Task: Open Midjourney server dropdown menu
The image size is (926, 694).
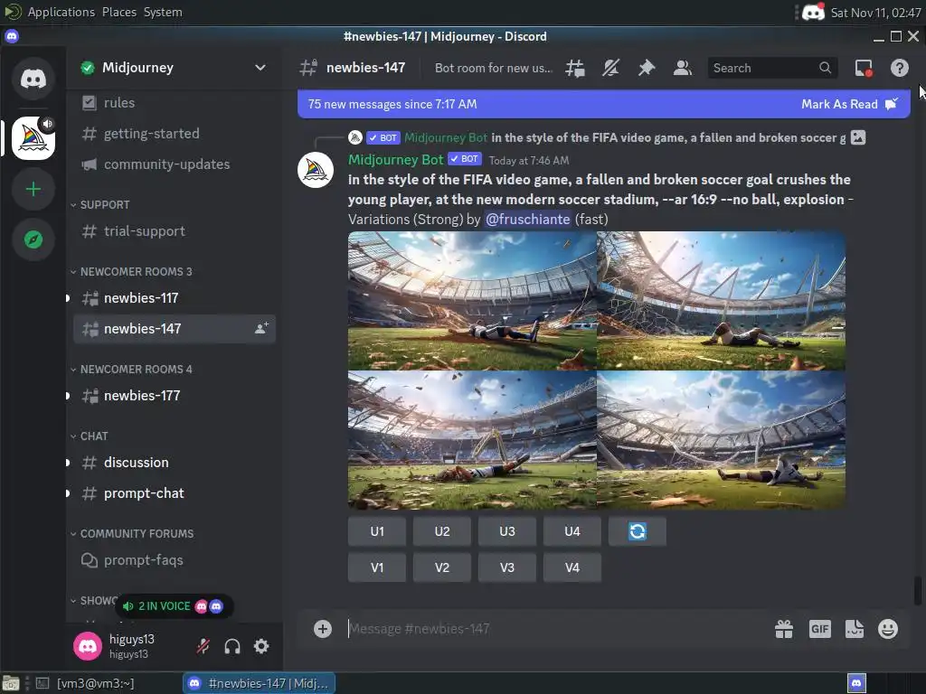Action: pos(260,68)
